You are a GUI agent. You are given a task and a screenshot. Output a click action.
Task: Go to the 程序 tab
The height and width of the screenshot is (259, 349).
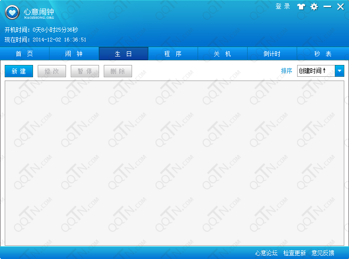click(x=173, y=54)
